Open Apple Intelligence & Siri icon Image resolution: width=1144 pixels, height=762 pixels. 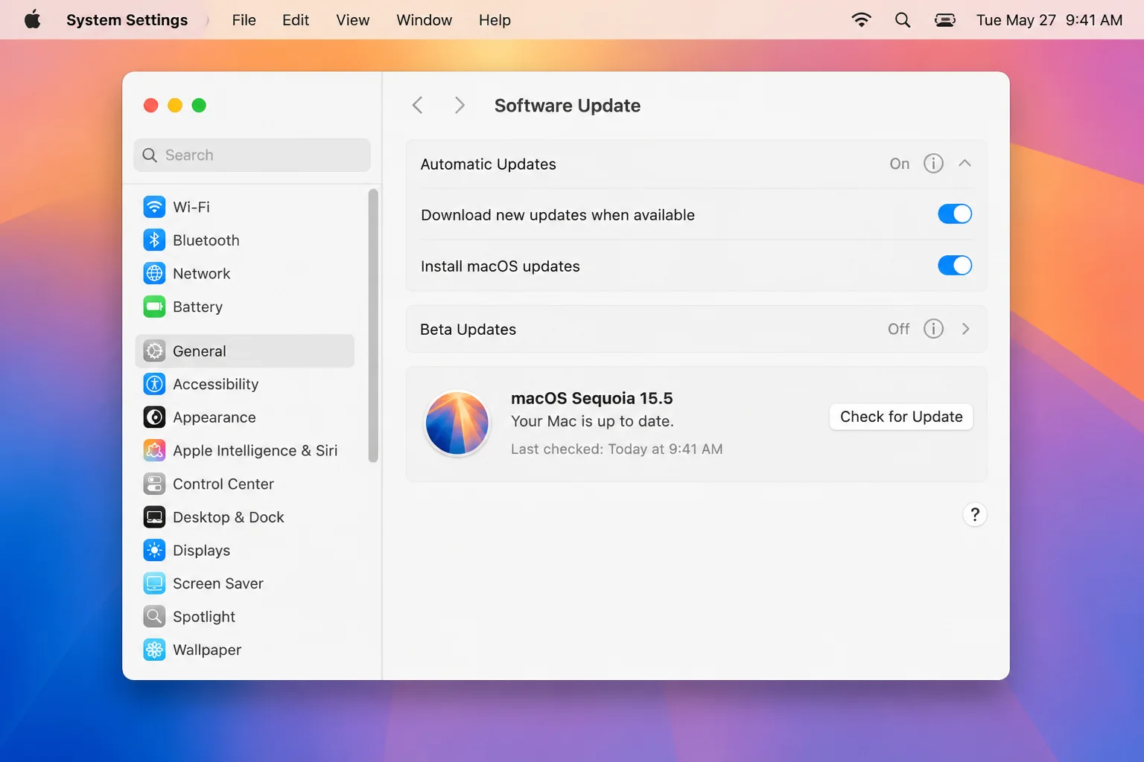(x=154, y=450)
